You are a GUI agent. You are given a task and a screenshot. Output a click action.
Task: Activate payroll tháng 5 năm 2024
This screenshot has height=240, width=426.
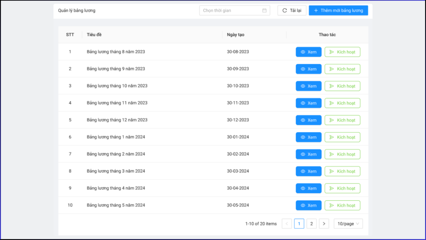342,205
